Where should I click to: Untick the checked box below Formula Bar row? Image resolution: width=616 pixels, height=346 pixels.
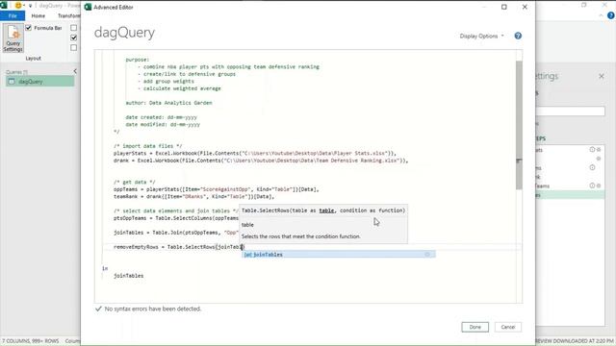pos(73,37)
